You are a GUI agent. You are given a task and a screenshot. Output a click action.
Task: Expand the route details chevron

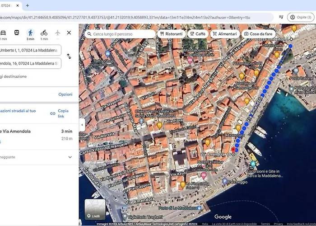[70, 157]
